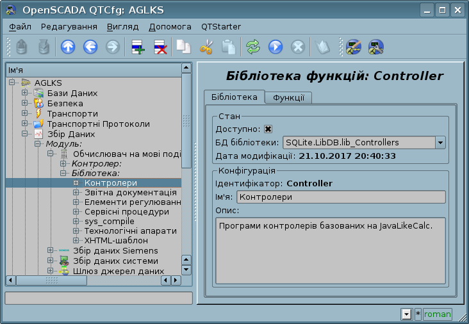Click the Load from DB toolbar icon

click(22, 47)
